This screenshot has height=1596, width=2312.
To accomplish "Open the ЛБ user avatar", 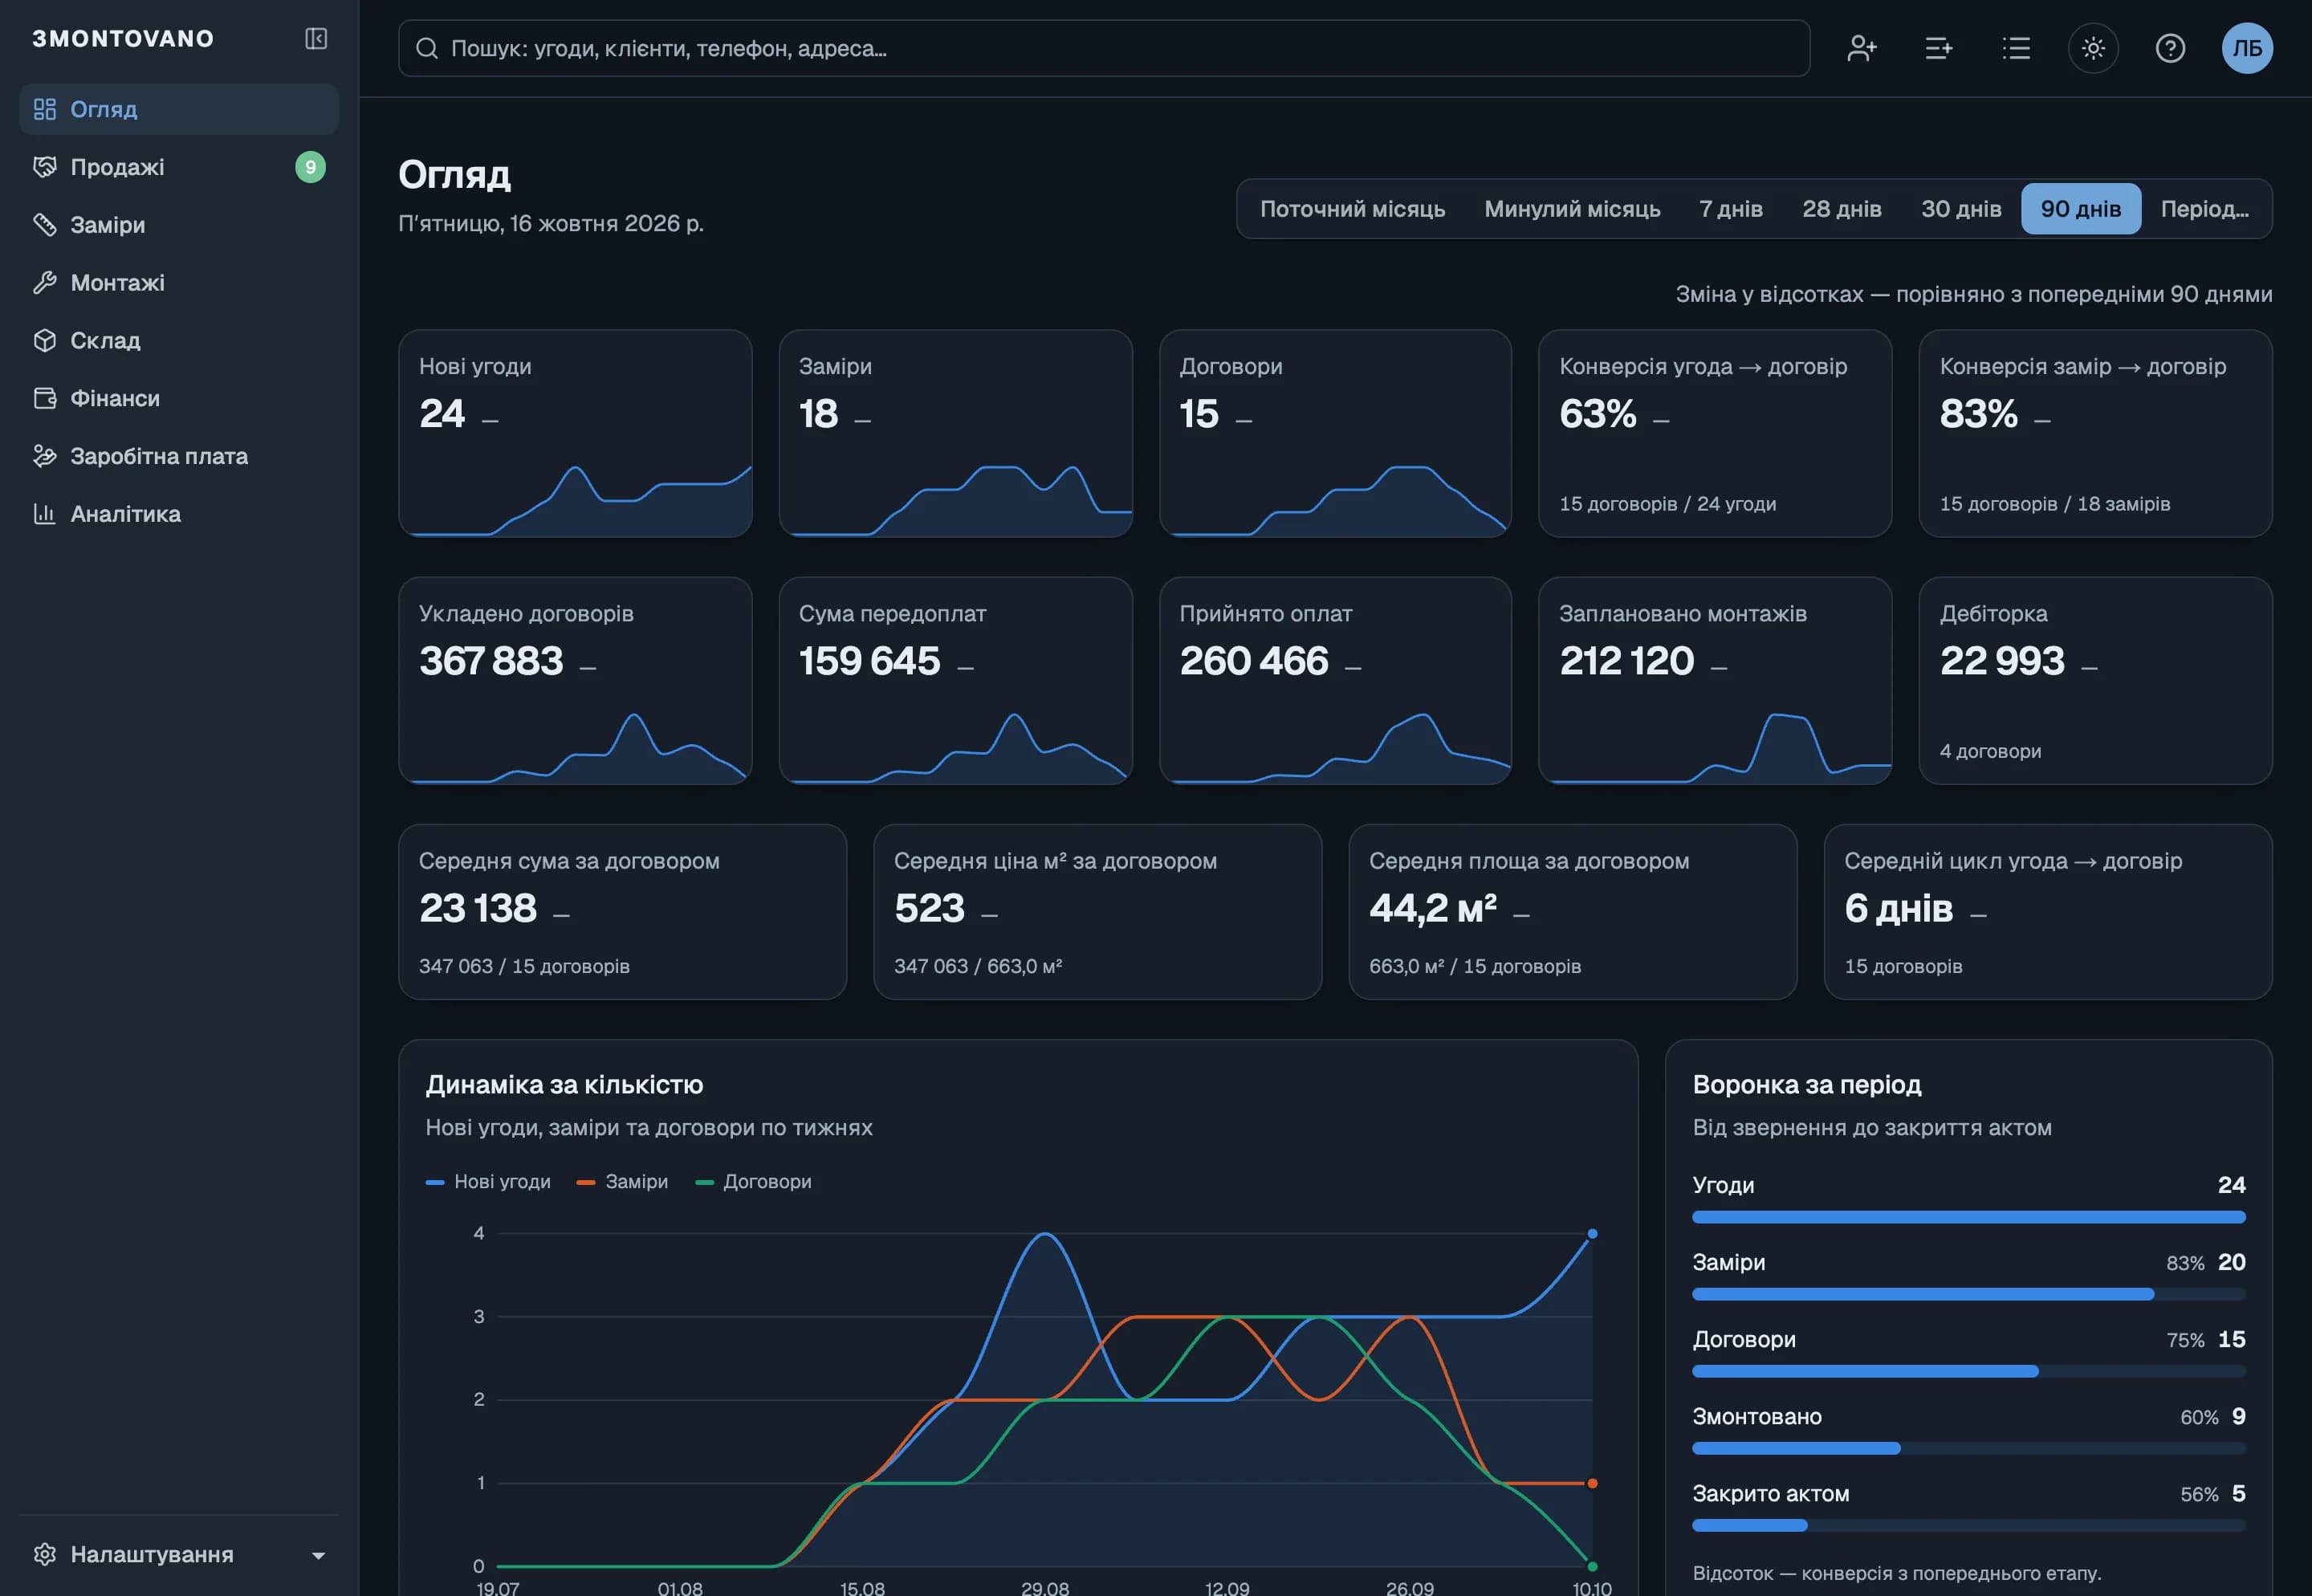I will [x=2247, y=48].
